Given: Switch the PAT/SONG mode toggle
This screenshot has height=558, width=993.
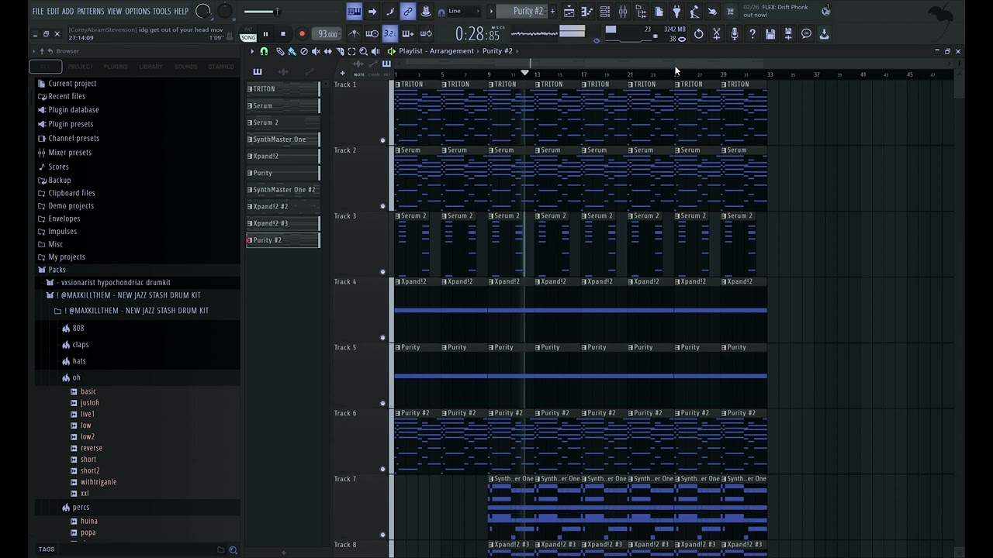Looking at the screenshot, I should point(248,34).
